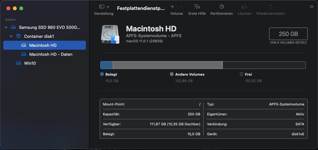Collapse the Samsung SSD 860 EVO disk
318x150 pixels.
click(6, 27)
